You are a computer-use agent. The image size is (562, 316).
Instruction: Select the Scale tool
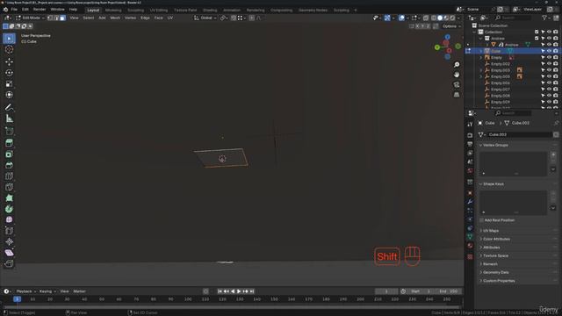[x=9, y=84]
